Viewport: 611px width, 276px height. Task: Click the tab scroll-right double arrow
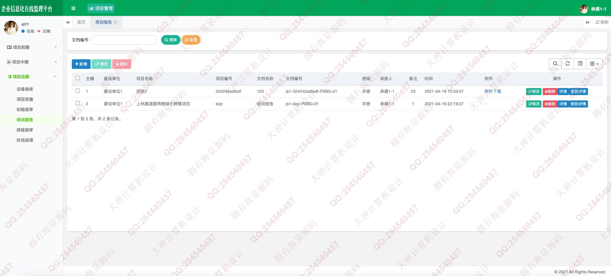(587, 22)
